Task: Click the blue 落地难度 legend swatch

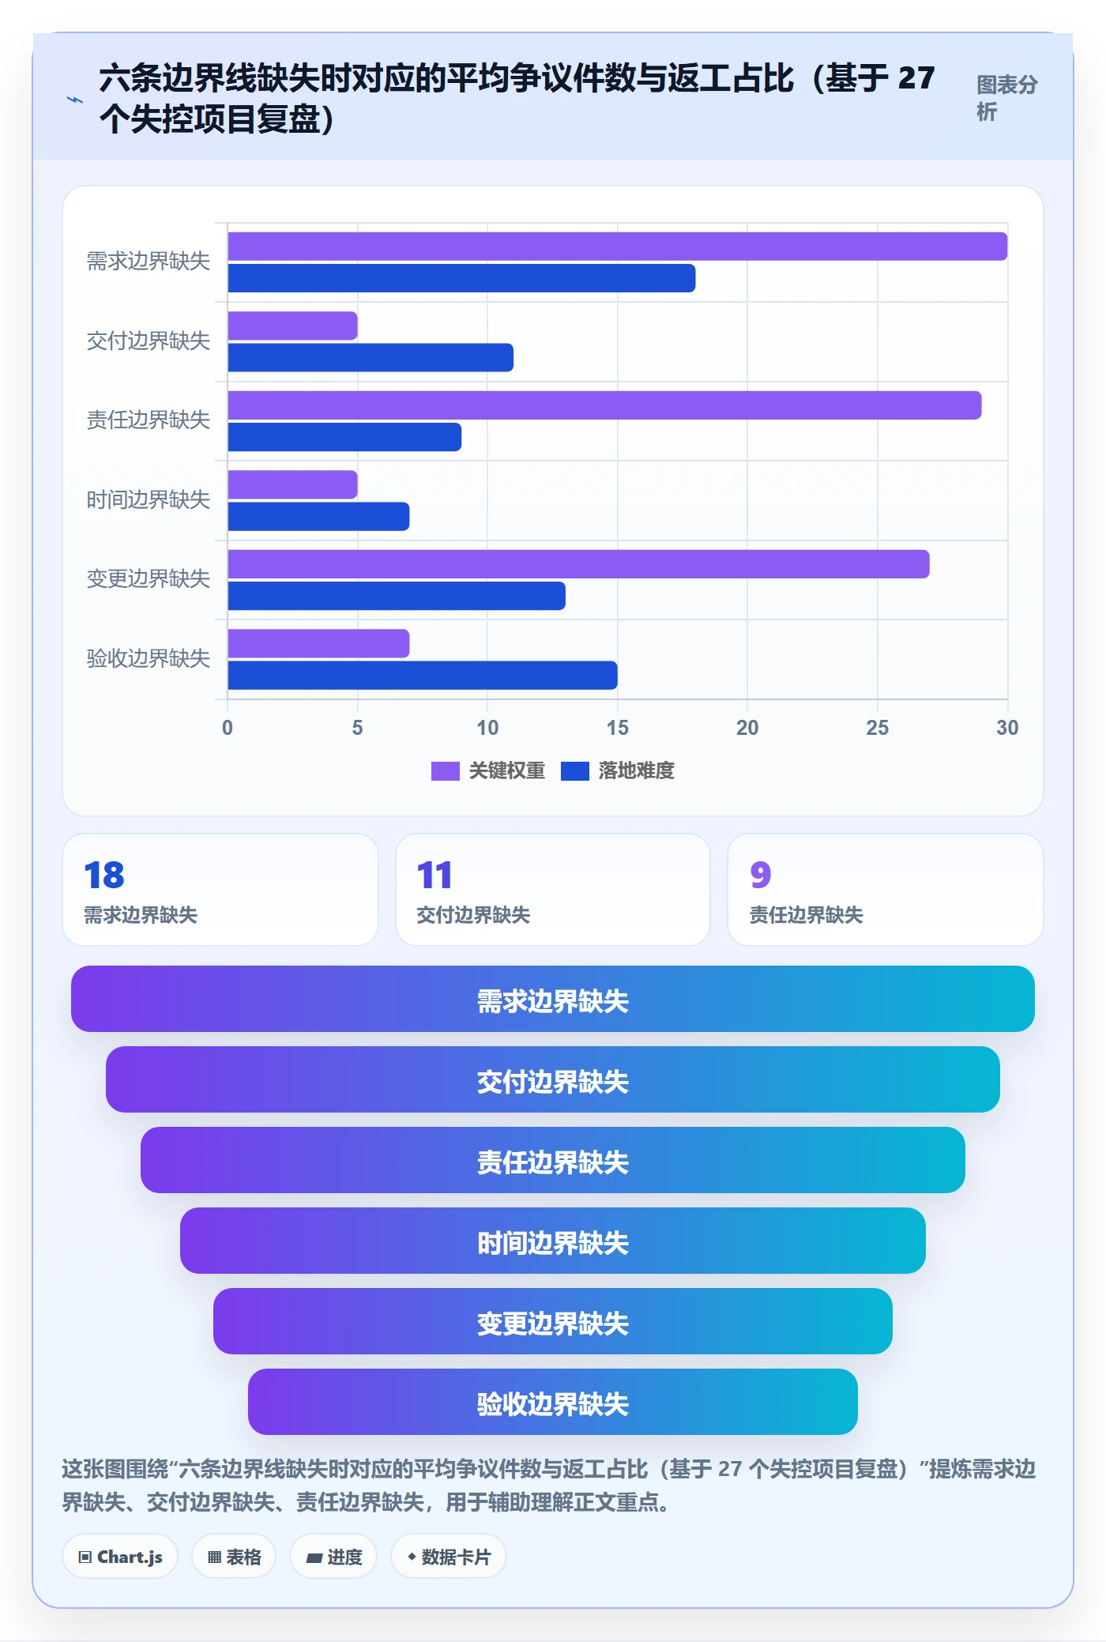Action: tap(575, 770)
